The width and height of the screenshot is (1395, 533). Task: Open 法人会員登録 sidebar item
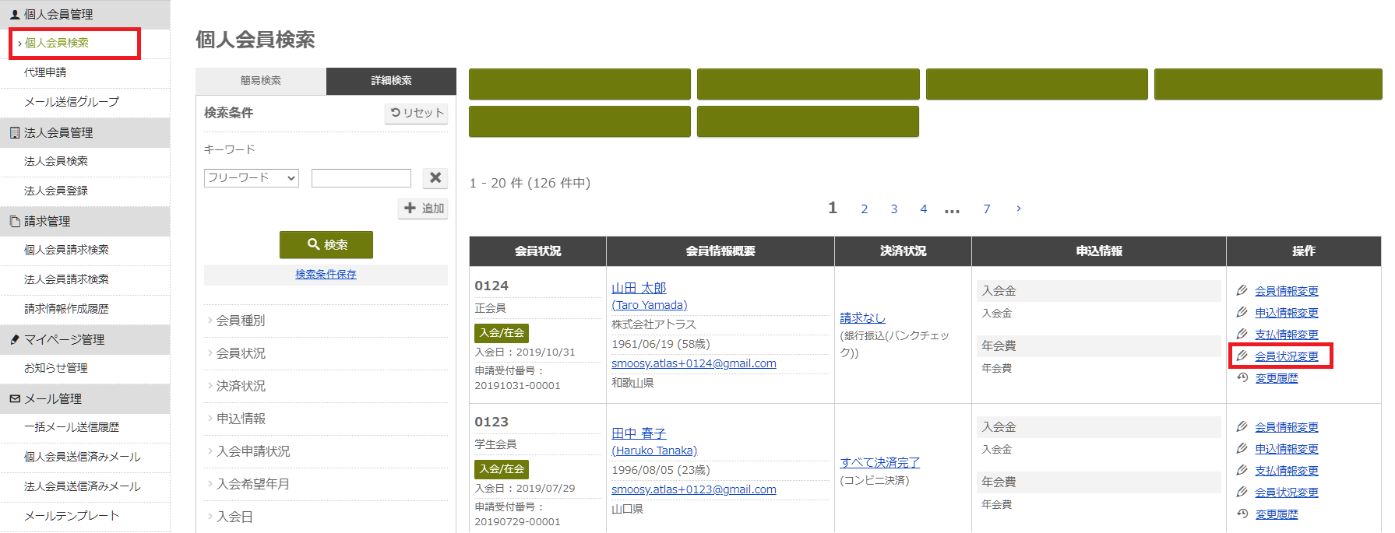click(56, 191)
